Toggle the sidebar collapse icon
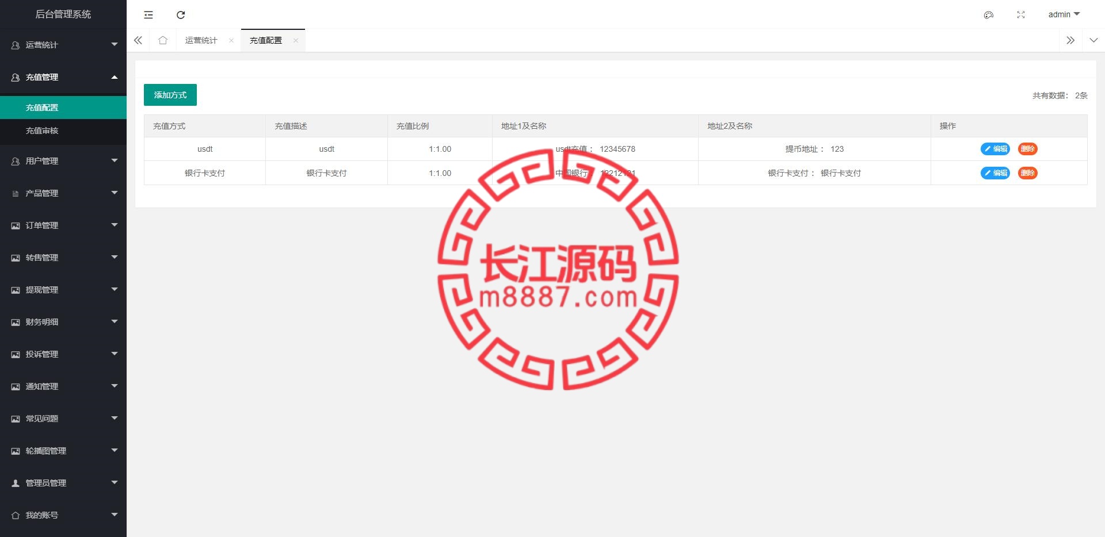Viewport: 1105px width, 537px height. (148, 15)
